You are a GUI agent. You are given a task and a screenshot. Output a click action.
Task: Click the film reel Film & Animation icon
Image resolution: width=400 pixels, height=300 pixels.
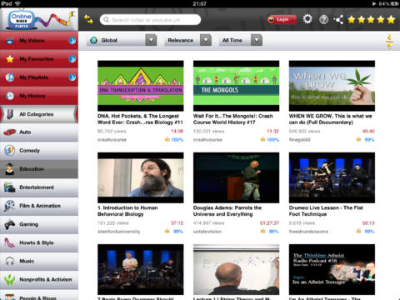point(9,206)
